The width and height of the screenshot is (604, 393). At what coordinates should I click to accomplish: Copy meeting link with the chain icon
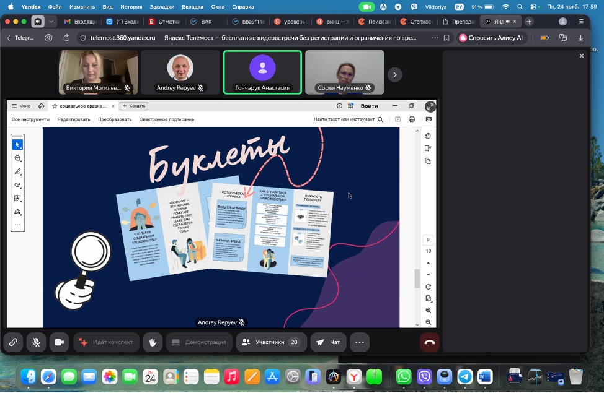[13, 342]
